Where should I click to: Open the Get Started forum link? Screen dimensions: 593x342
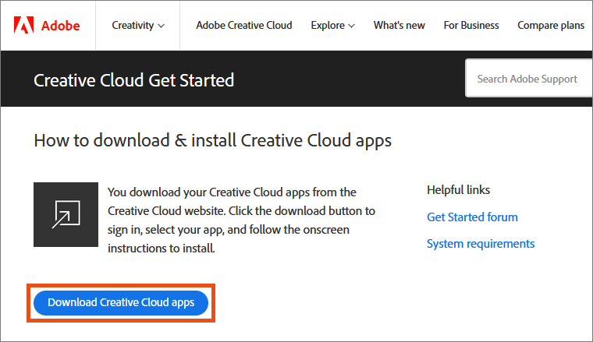click(472, 217)
